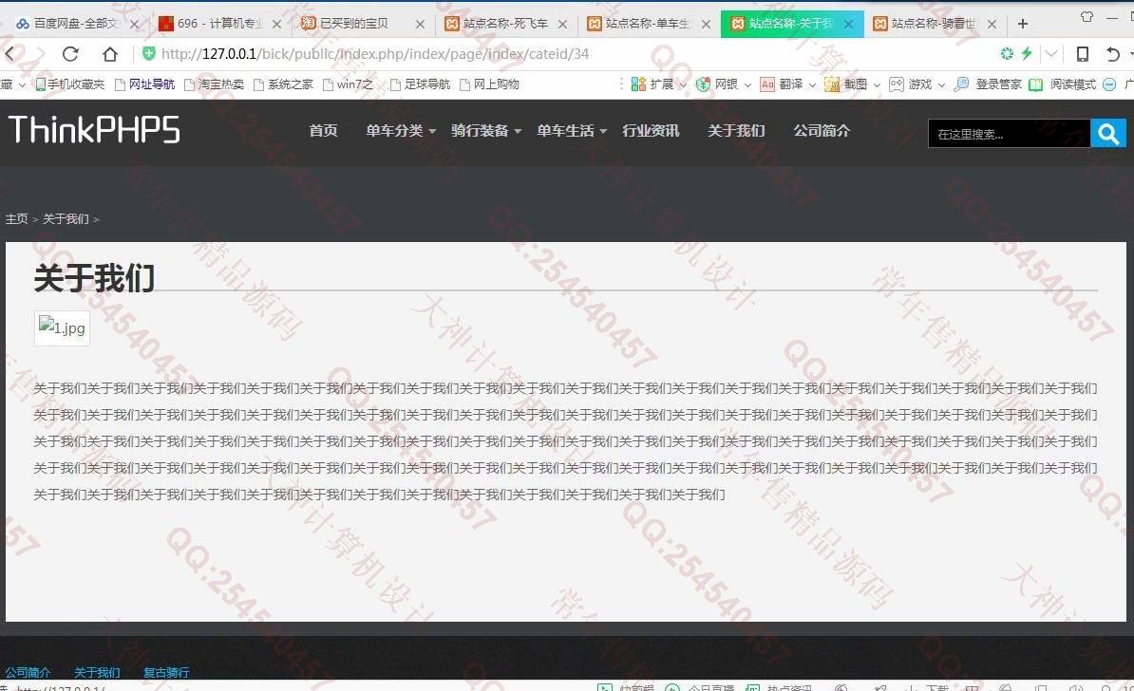Screen dimensions: 1134x691
Task: Close the 已买到的宝贝 tab
Action: click(420, 24)
